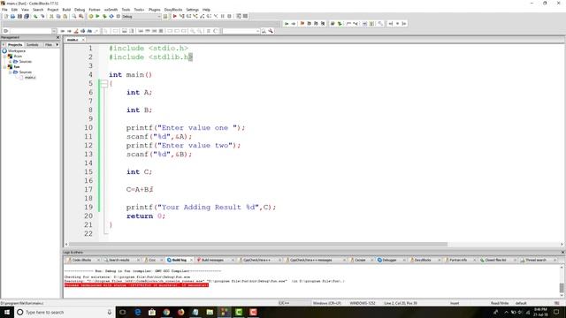Close the Management panel
Viewport: 566px width, 318px height.
pyautogui.click(x=58, y=37)
